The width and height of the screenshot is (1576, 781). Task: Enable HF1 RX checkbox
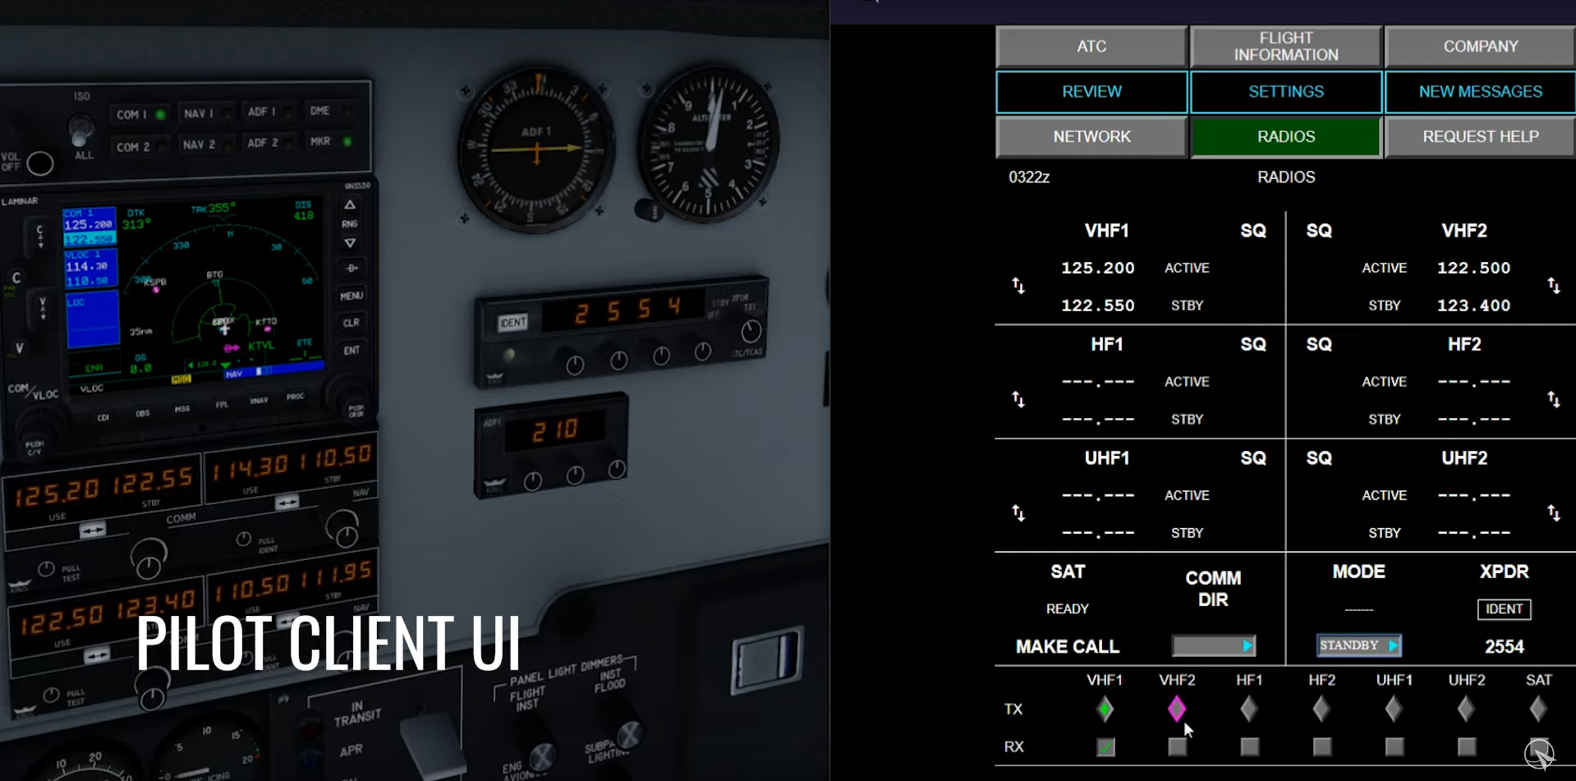(x=1249, y=747)
